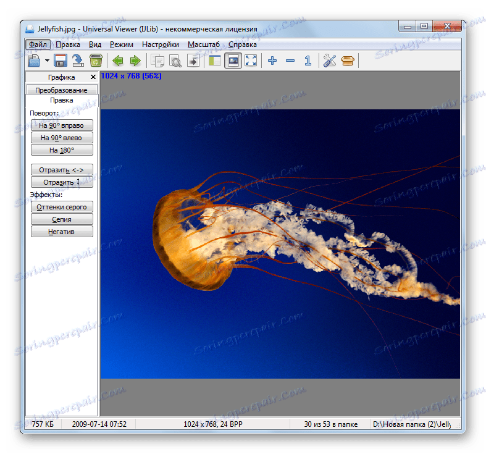Set original size with the 1 icon
The width and height of the screenshot is (486, 454).
pyautogui.click(x=308, y=61)
